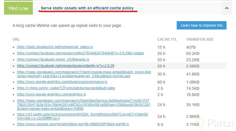Click the CACHE TTL column header
Viewport: 236px width, 131px height.
click(167, 39)
